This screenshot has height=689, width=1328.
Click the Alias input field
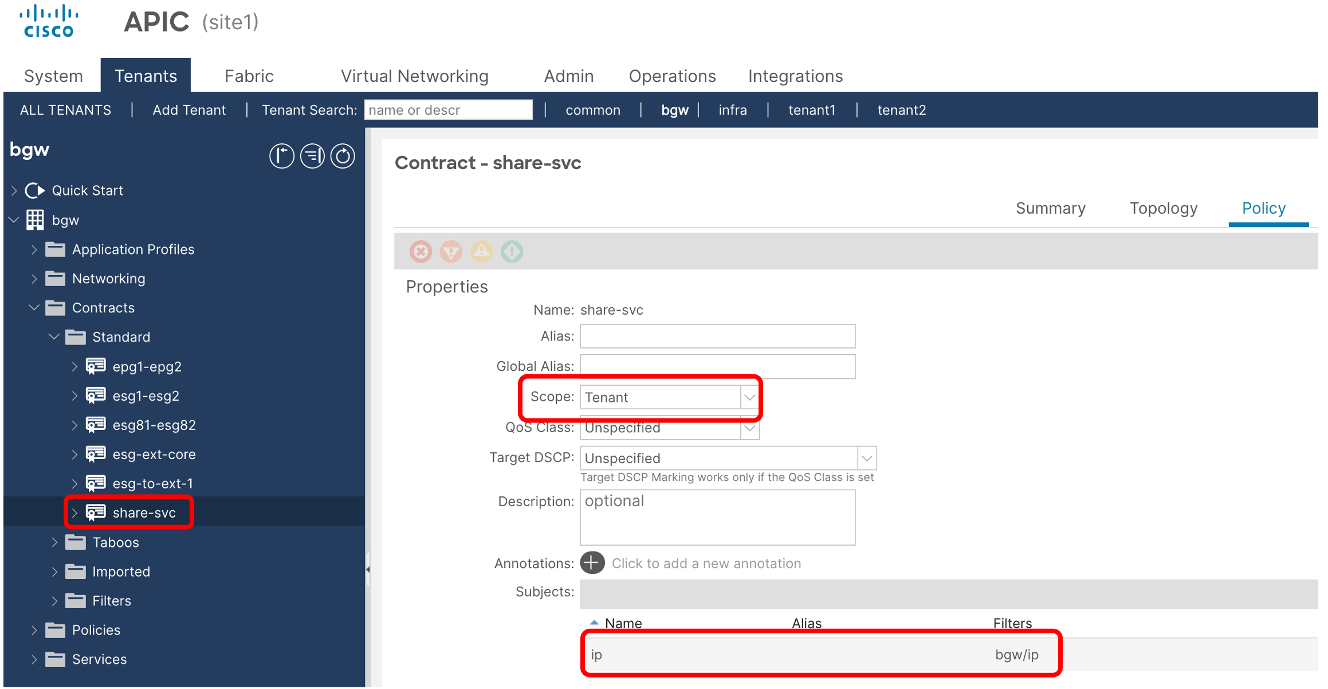pos(717,336)
